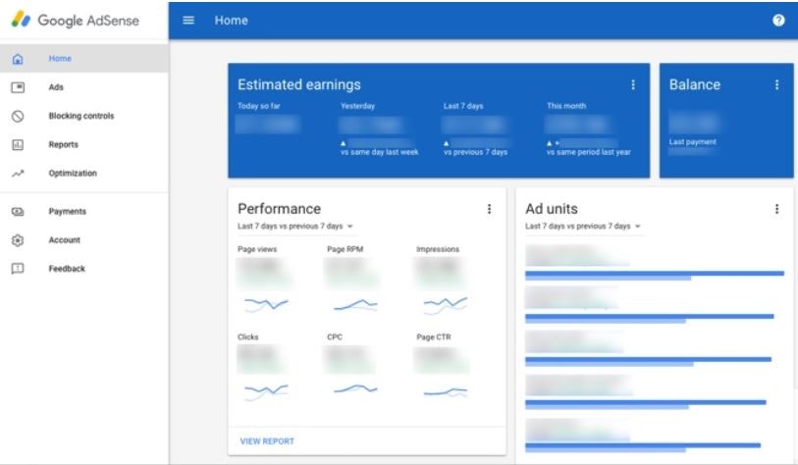
Task: Navigate to Reports
Action: [84, 144]
